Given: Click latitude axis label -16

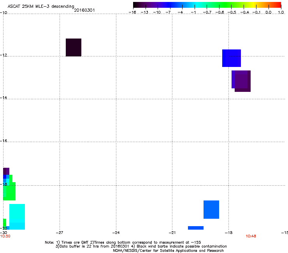Looking at the screenshot, I should pos(4,141).
